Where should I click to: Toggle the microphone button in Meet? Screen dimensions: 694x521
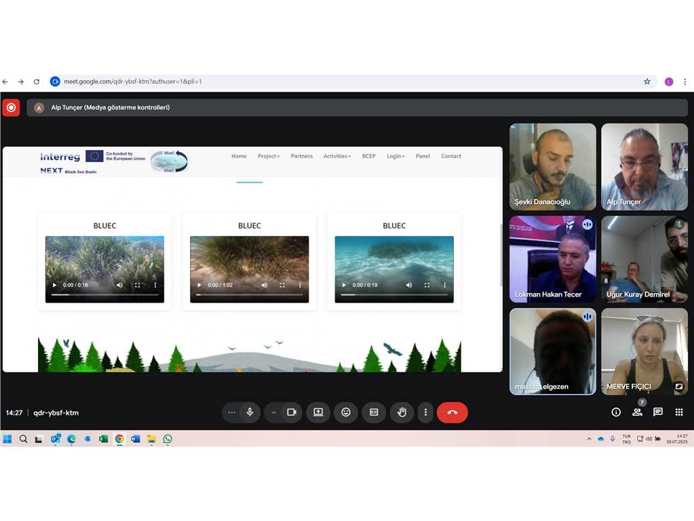tap(250, 412)
